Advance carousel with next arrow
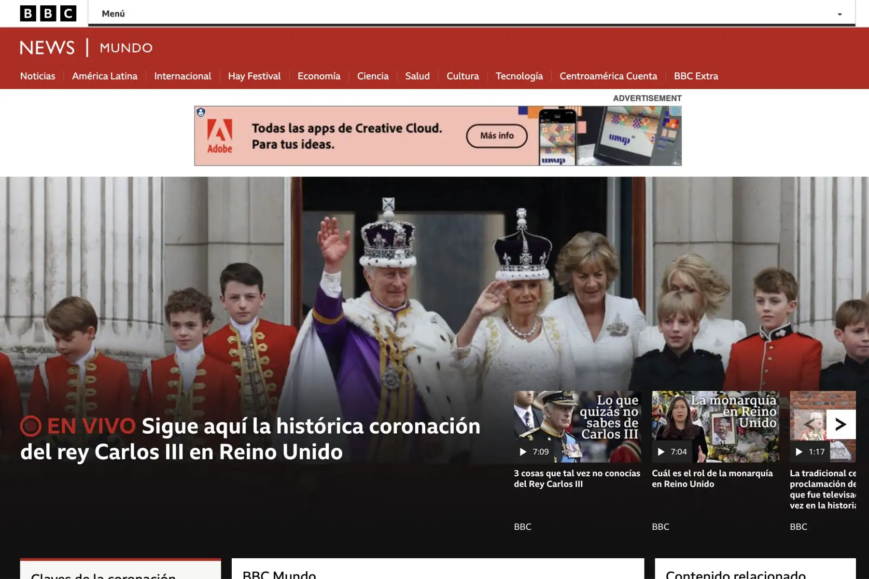The height and width of the screenshot is (579, 869). tap(841, 424)
